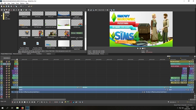Switch to the Explorer tab
Image resolution: width=196 pixels, height=110 pixels.
click(49, 54)
